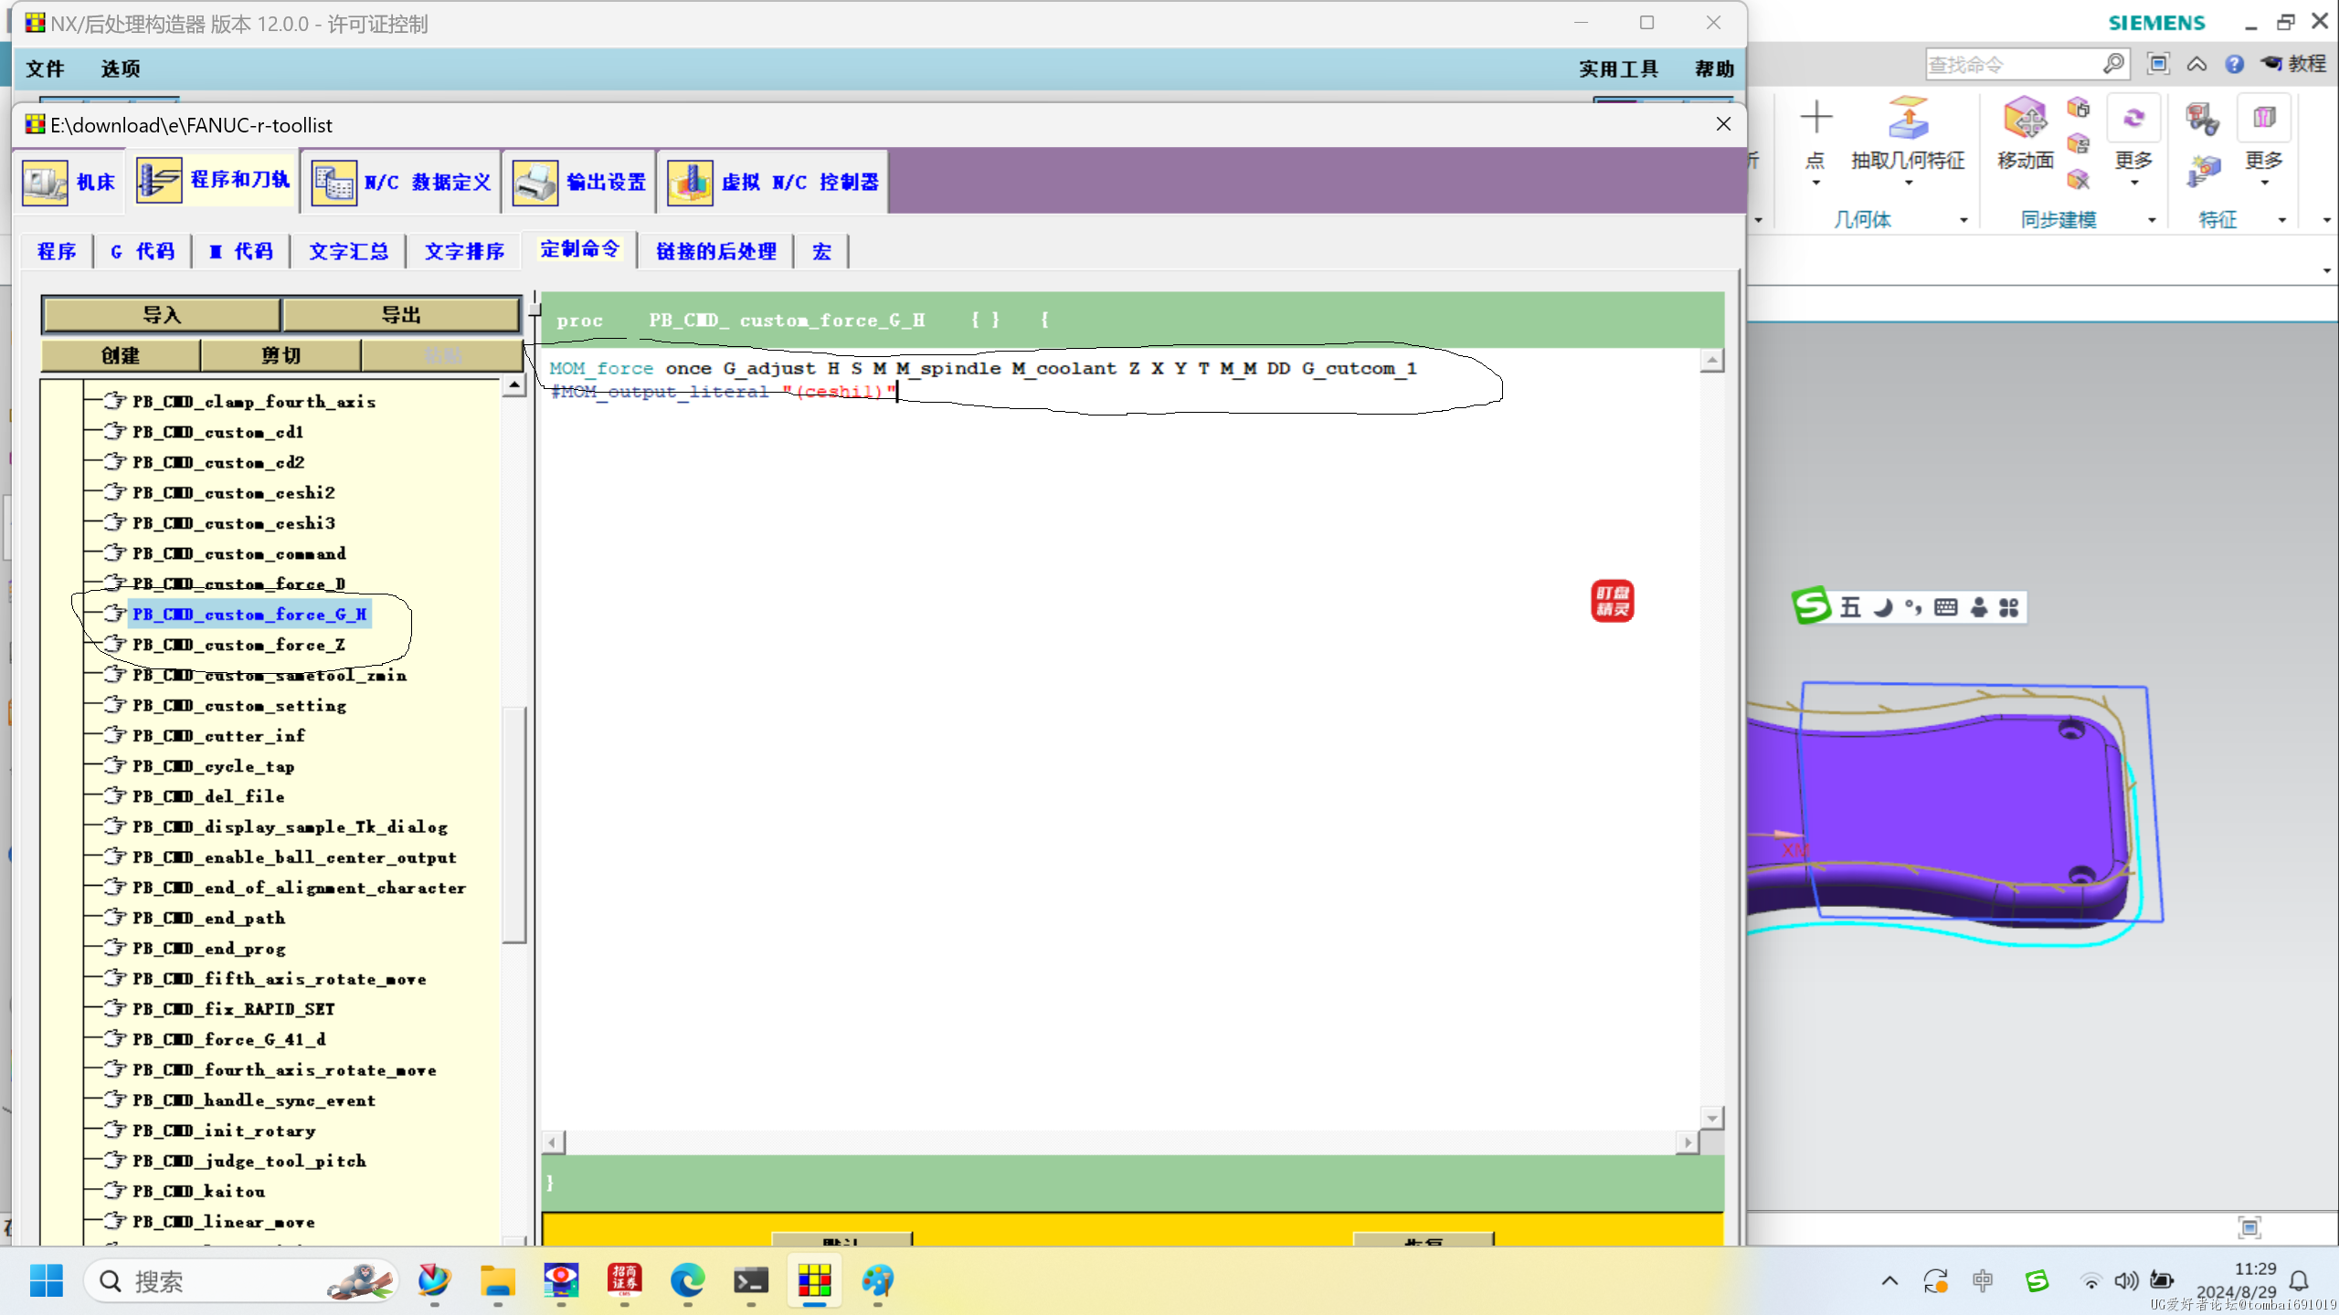Screen dimensions: 2339x1315
Task: Click the collapse ribbon caret icon in NX
Action: click(2196, 64)
